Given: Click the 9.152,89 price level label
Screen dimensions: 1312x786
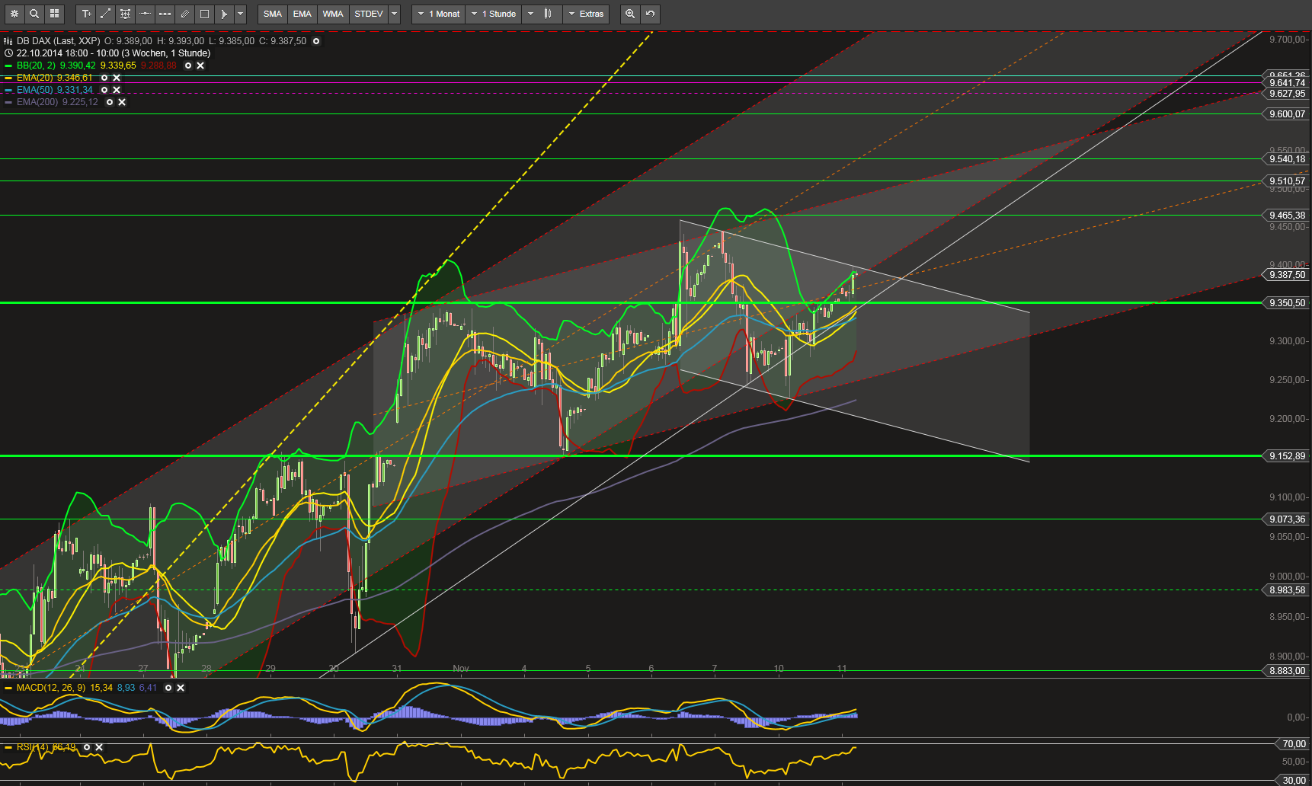Looking at the screenshot, I should click(1287, 456).
